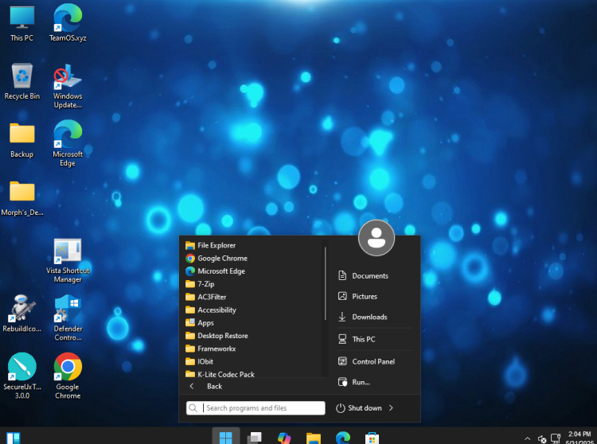Select the SecureUxT... 3.0.0 desktop shortcut
Viewport: 597px width, 444px height.
(x=21, y=376)
